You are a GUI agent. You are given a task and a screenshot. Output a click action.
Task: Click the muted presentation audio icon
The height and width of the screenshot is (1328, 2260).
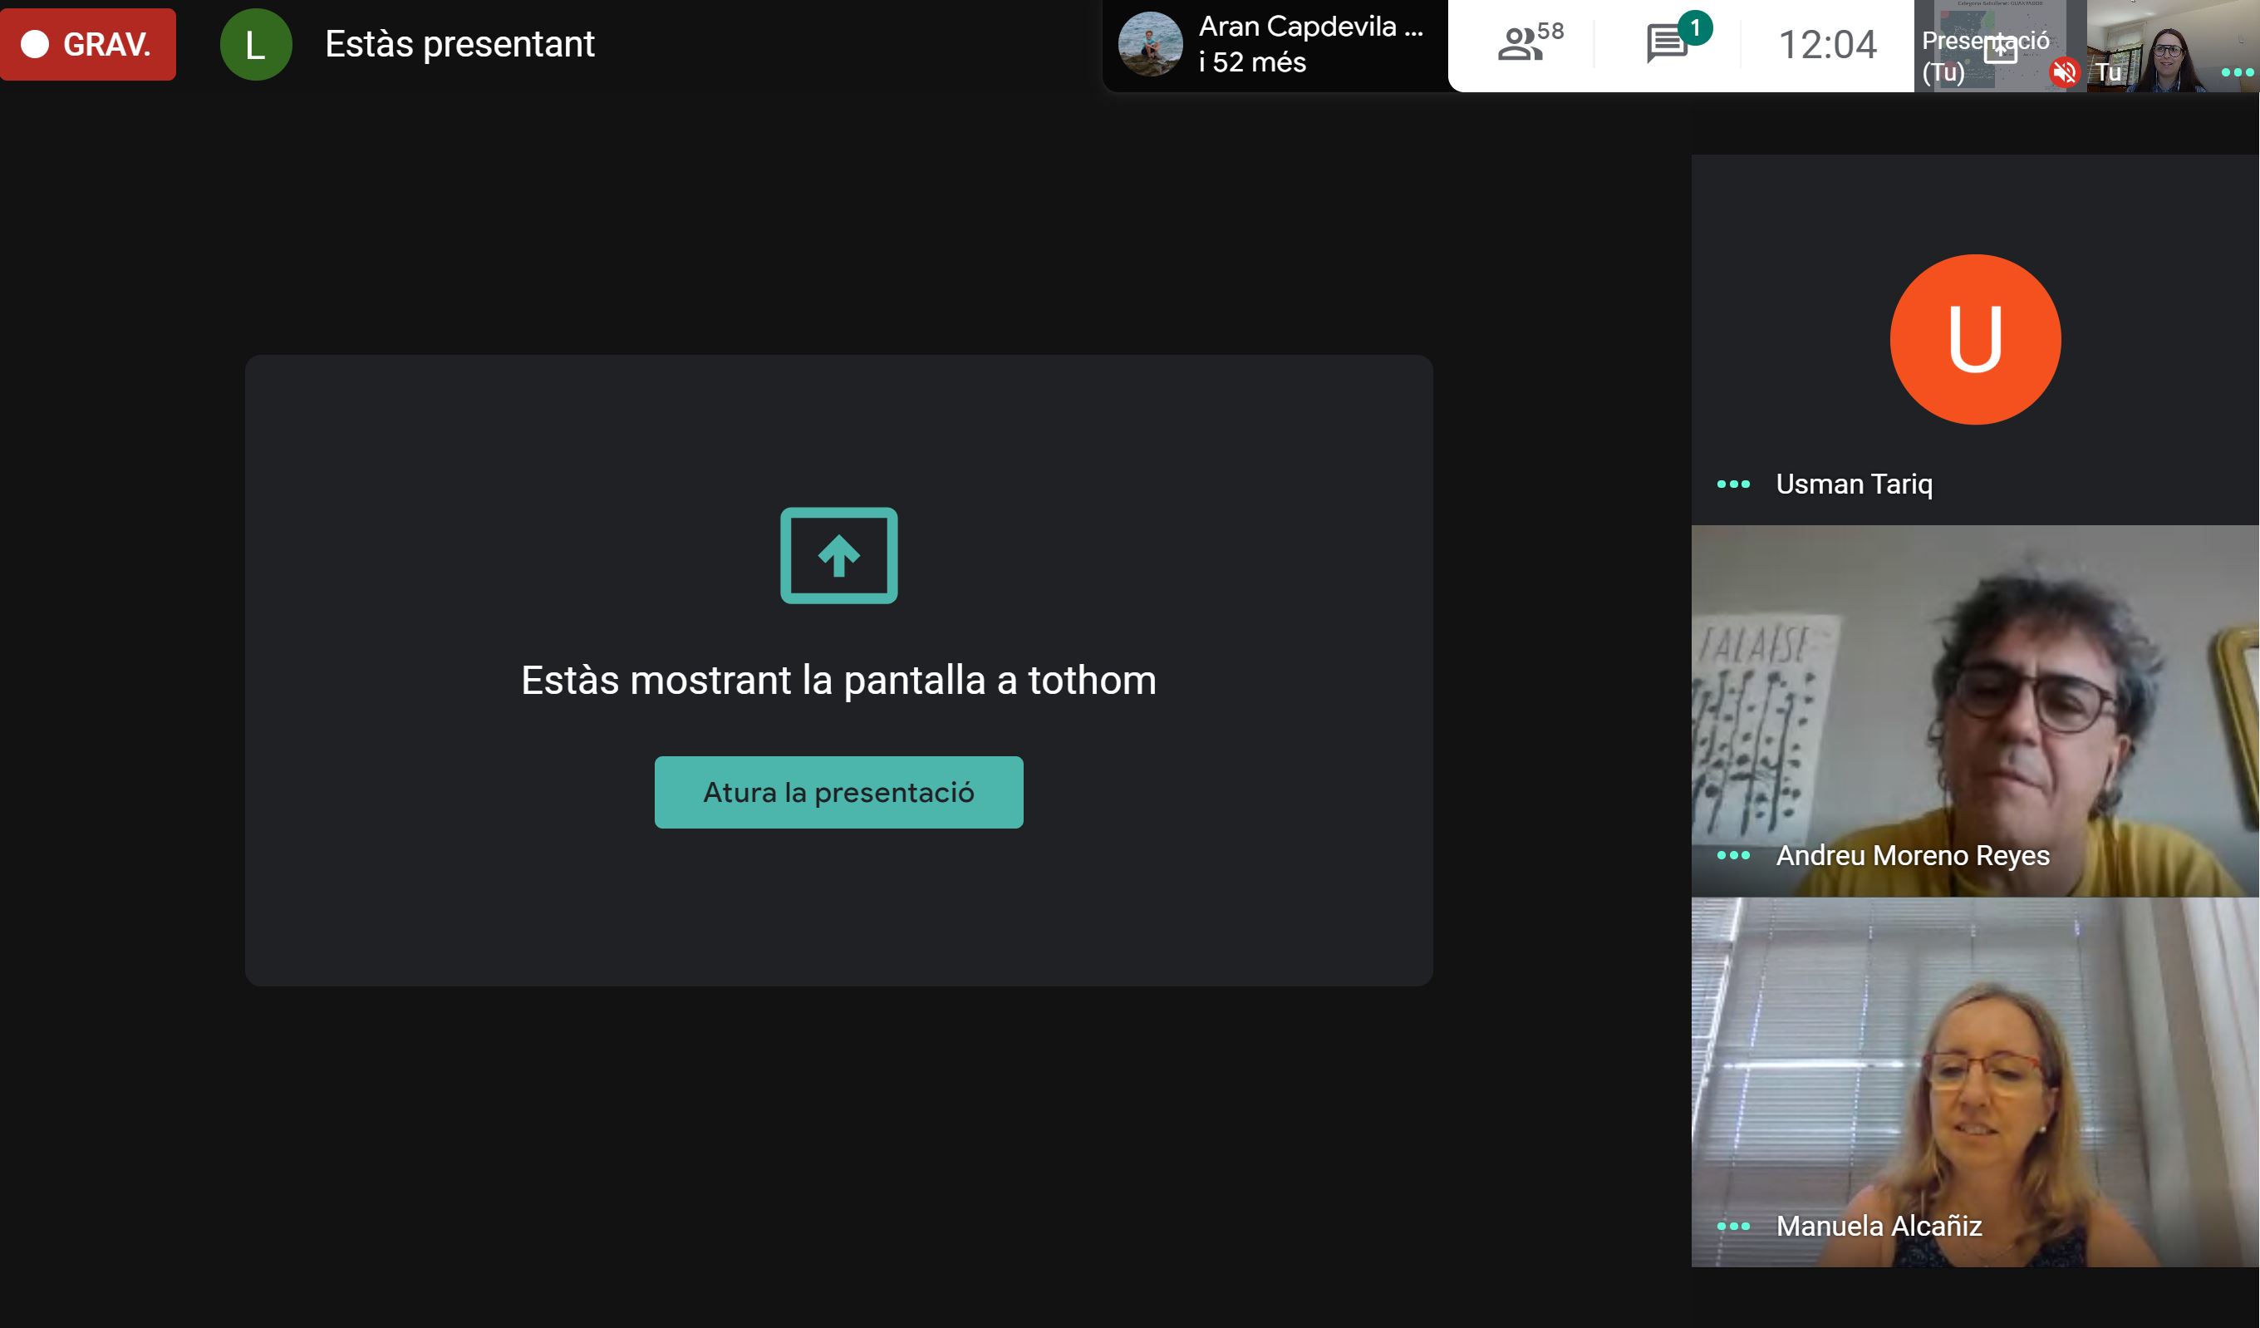[2065, 71]
